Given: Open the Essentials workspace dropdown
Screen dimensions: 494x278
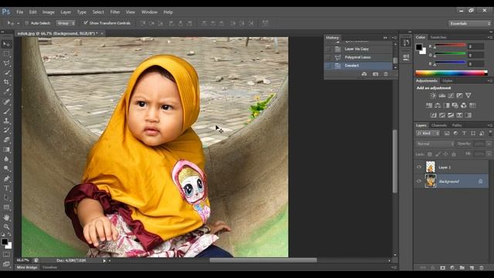Looking at the screenshot, I should tap(470, 23).
